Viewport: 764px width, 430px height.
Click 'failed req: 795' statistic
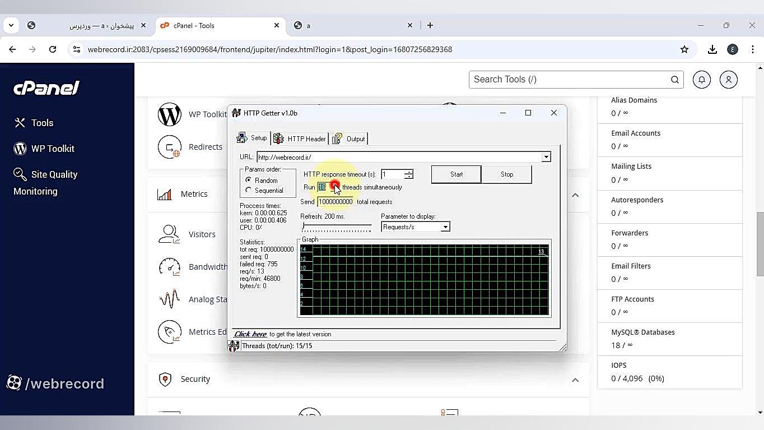click(259, 264)
